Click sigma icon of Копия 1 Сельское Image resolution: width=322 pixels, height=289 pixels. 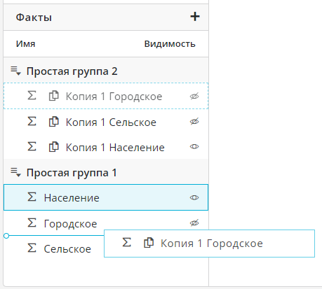click(32, 121)
